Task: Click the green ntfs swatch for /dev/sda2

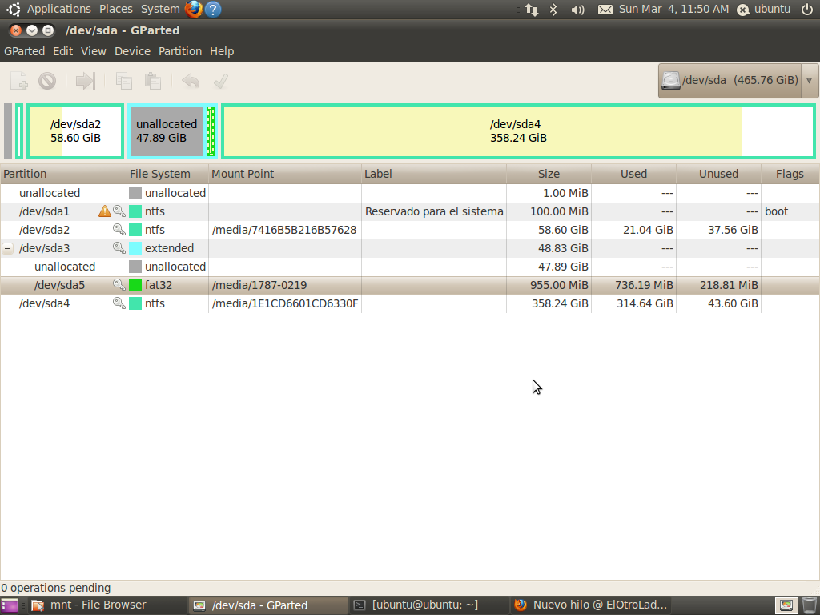Action: pyautogui.click(x=135, y=230)
